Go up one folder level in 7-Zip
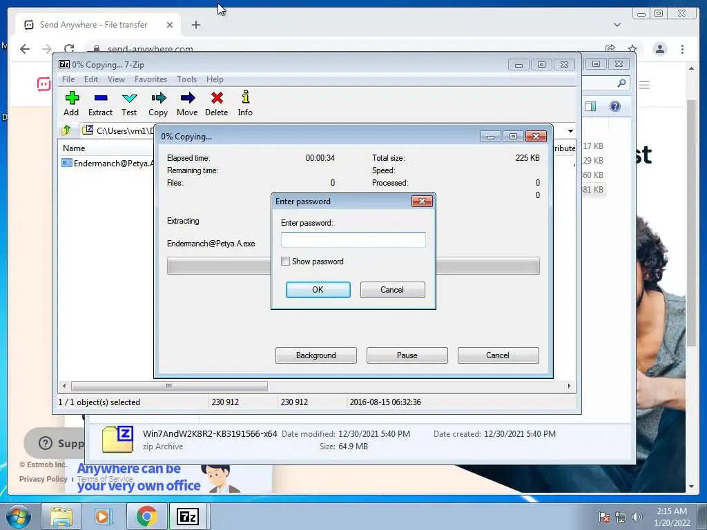The image size is (707, 530). click(66, 130)
